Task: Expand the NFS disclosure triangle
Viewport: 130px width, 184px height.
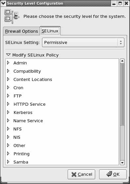Action: point(8,129)
